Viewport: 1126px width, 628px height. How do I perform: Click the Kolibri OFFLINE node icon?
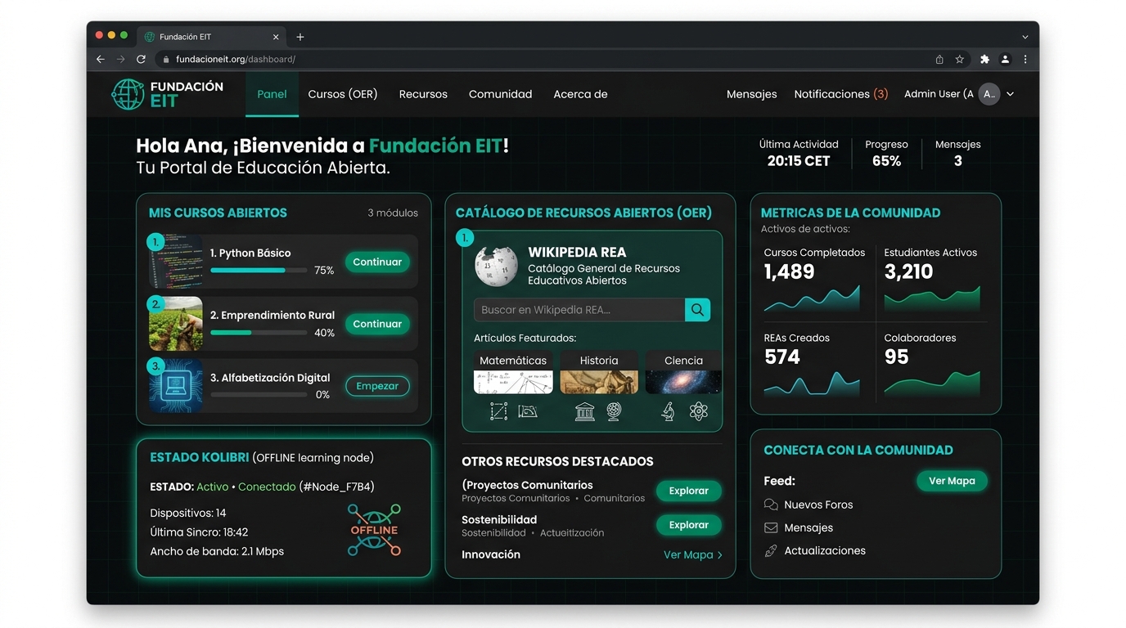coord(374,530)
